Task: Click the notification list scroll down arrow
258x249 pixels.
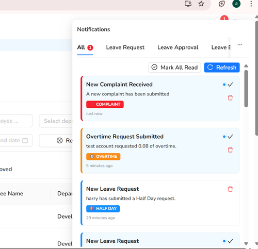Action: click(246, 243)
